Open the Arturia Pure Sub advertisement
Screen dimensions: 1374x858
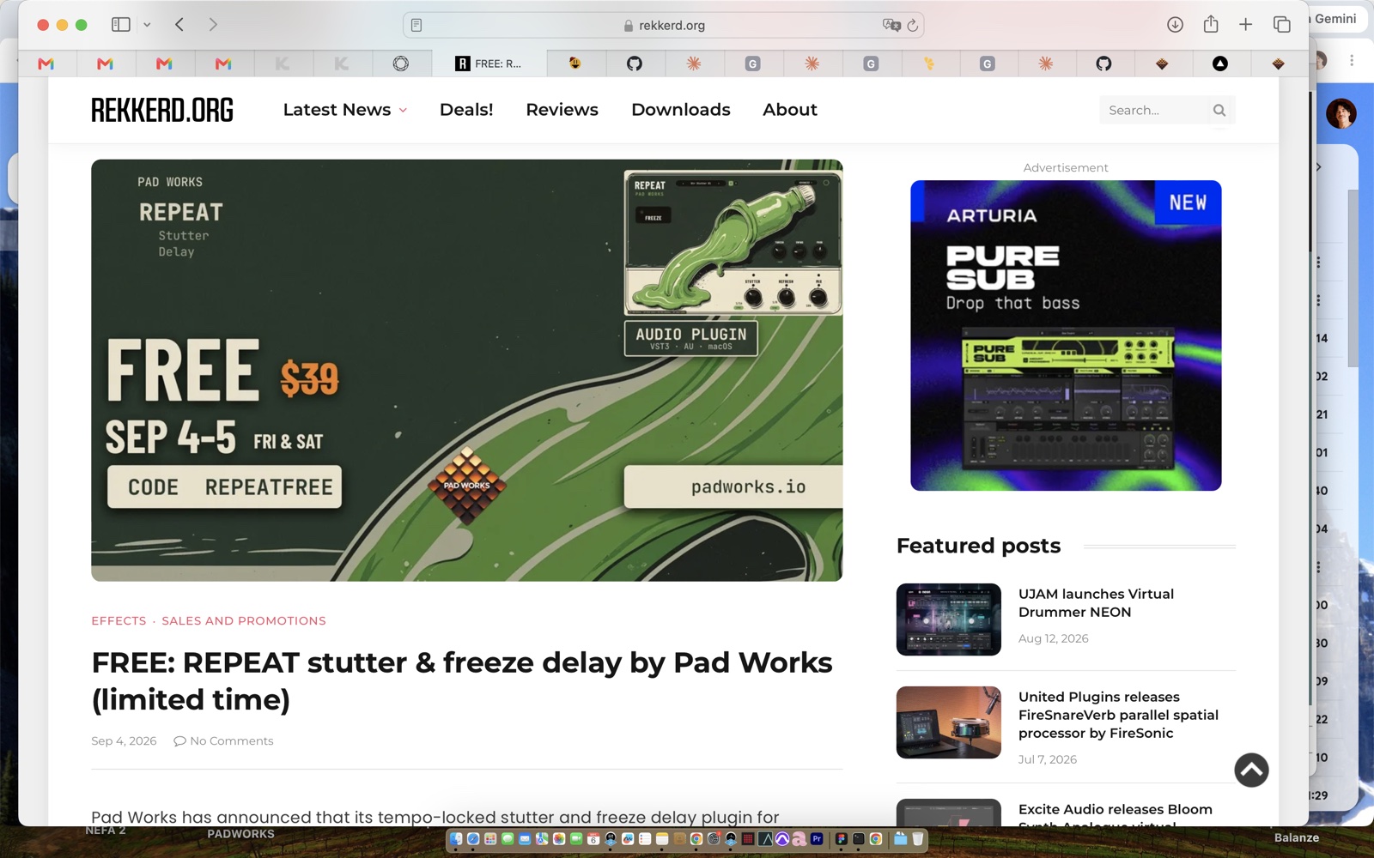pos(1066,335)
